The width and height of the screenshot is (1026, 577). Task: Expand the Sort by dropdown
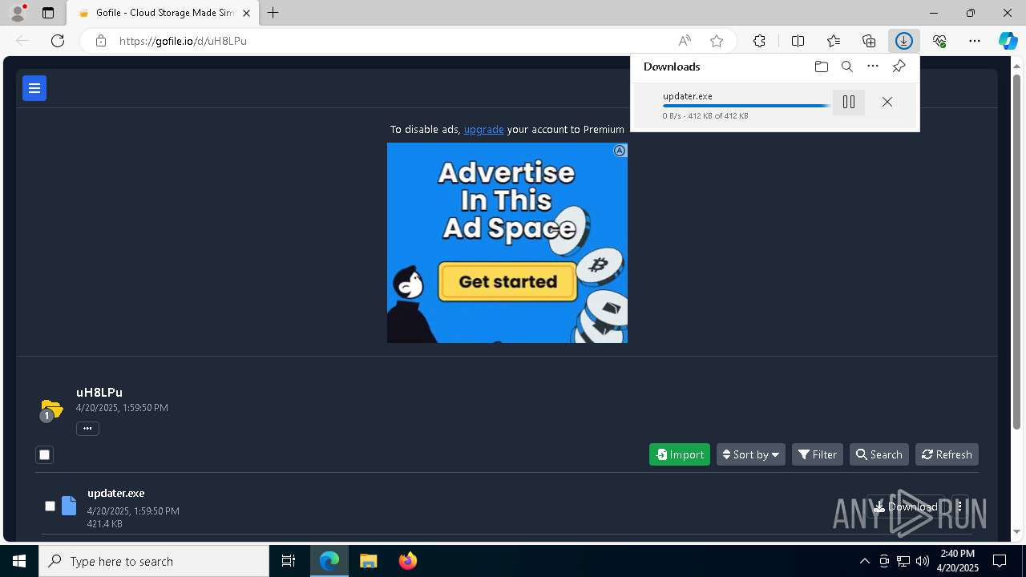pyautogui.click(x=750, y=454)
